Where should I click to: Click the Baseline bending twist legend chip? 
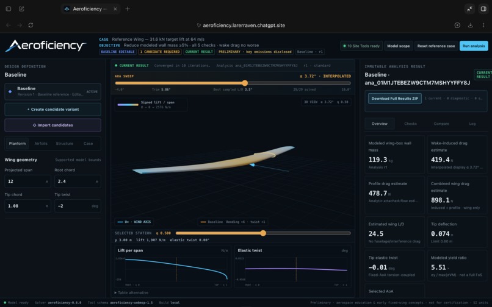coord(233,222)
